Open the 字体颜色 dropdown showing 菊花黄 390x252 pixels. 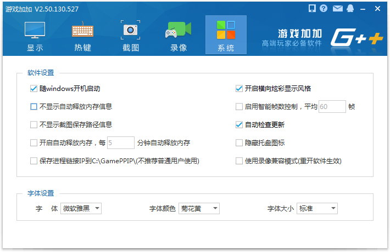(x=199, y=209)
